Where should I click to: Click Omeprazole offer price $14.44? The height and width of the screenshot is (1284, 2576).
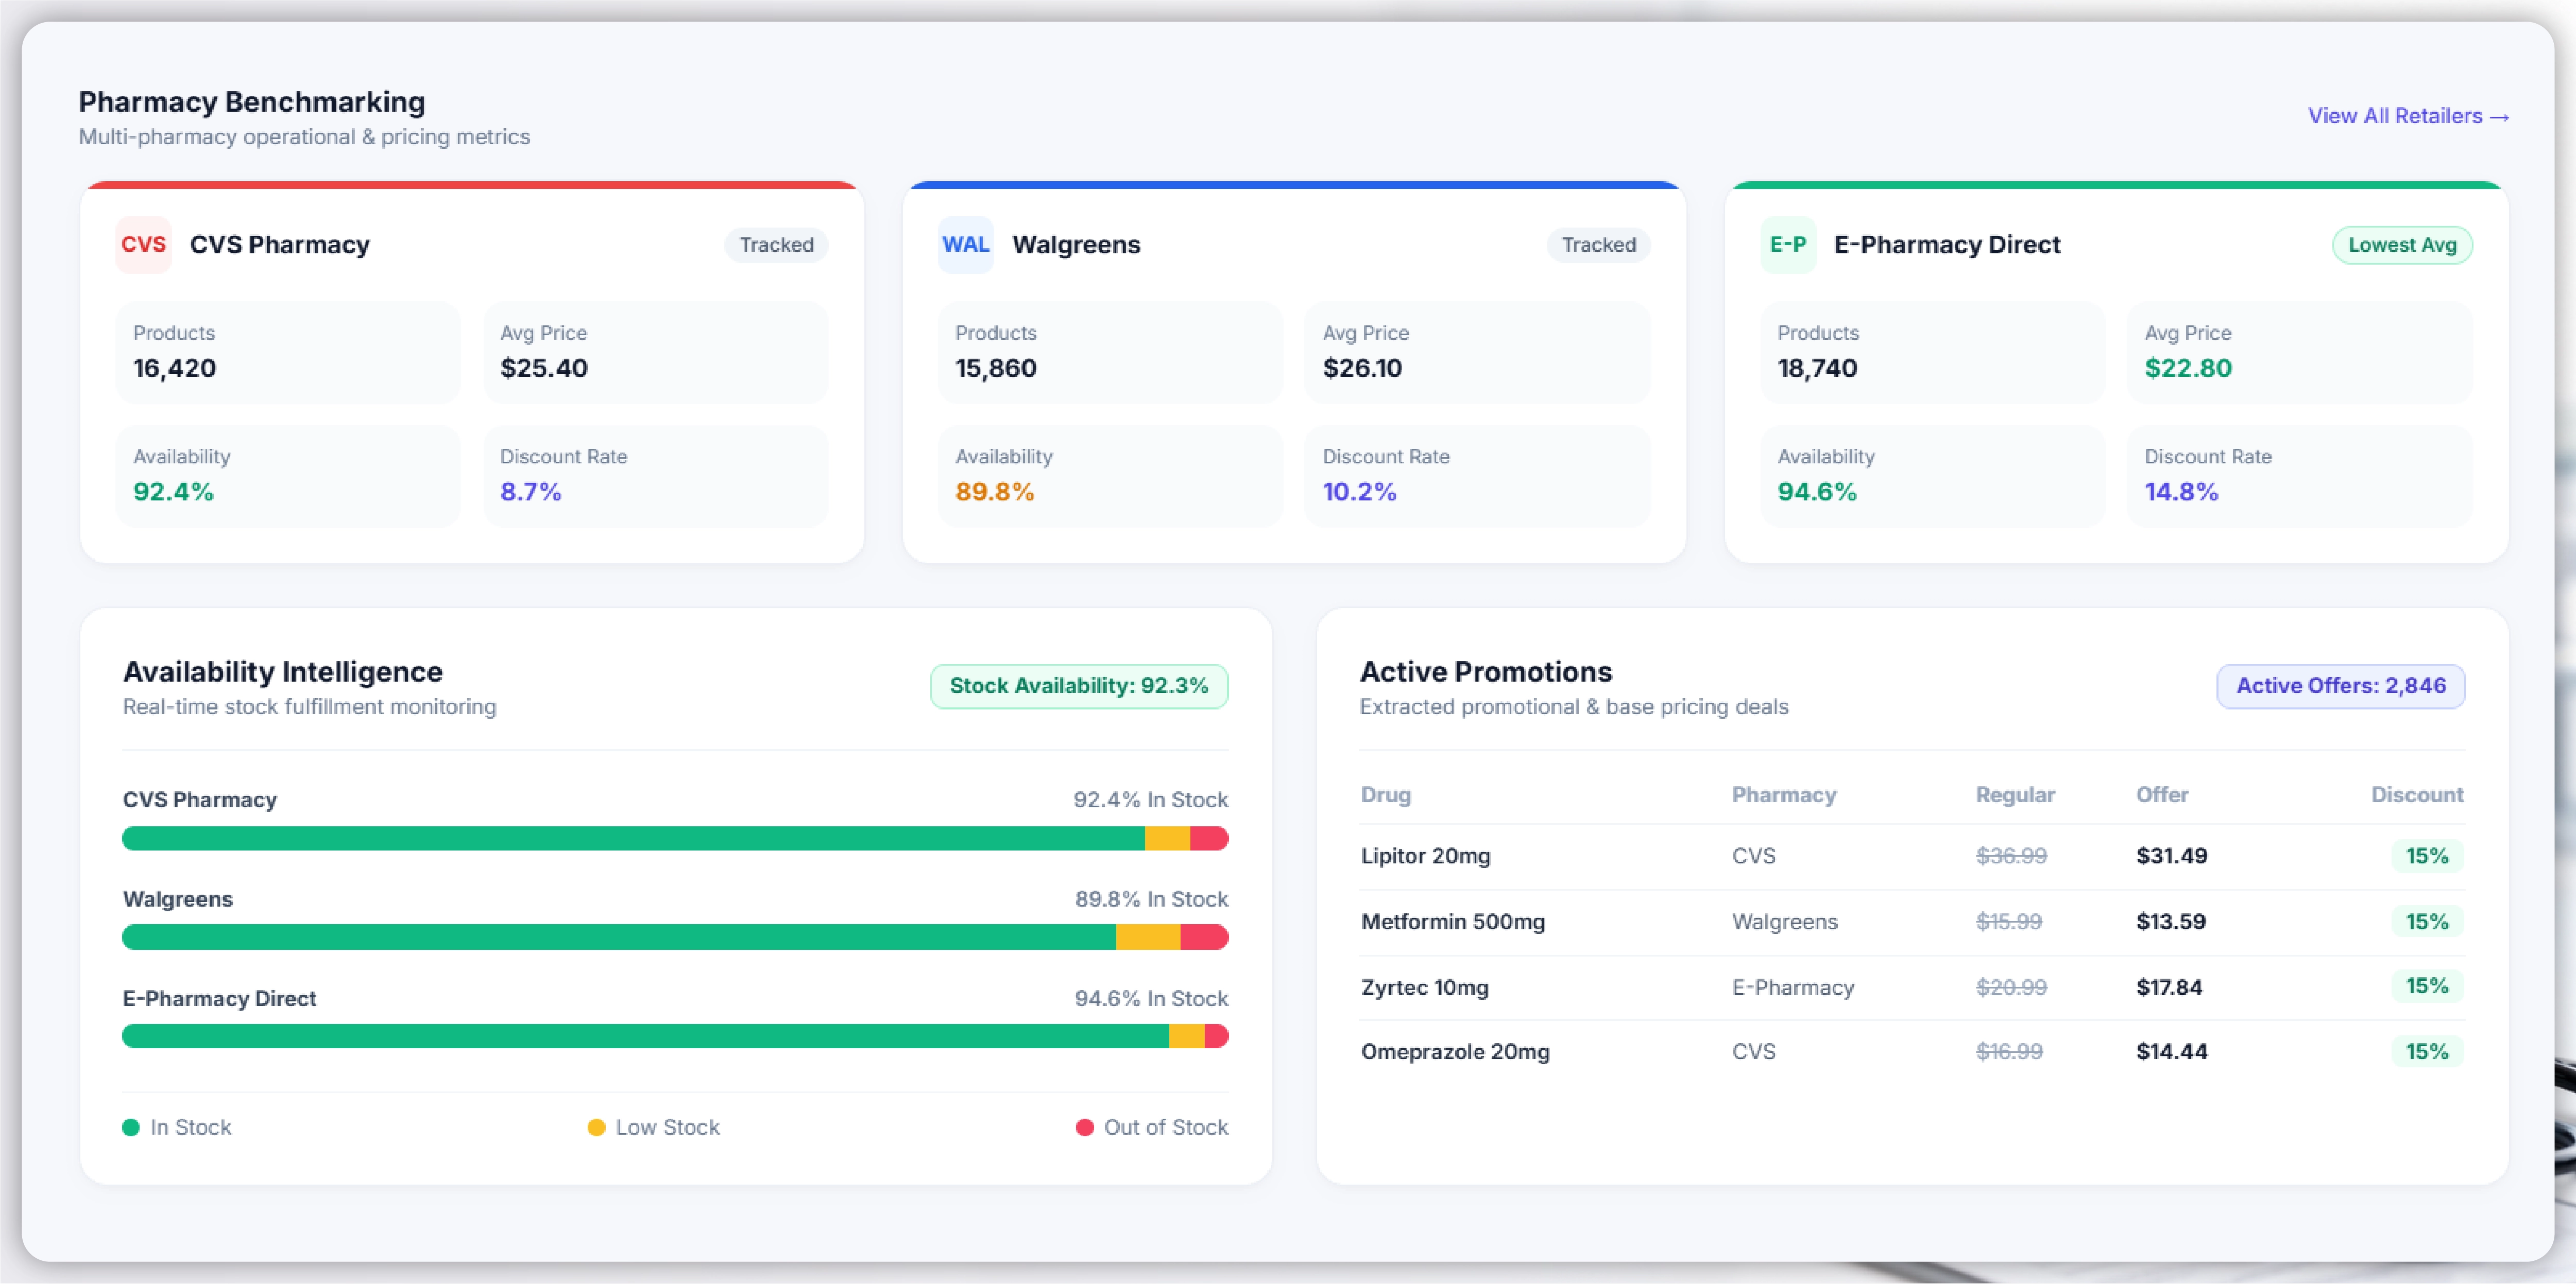(2171, 1052)
